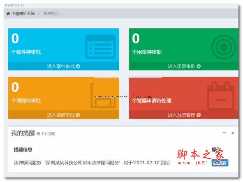This screenshot has width=243, height=182.
Task: Click the 我的提醒 panel title
Action: [x=23, y=133]
